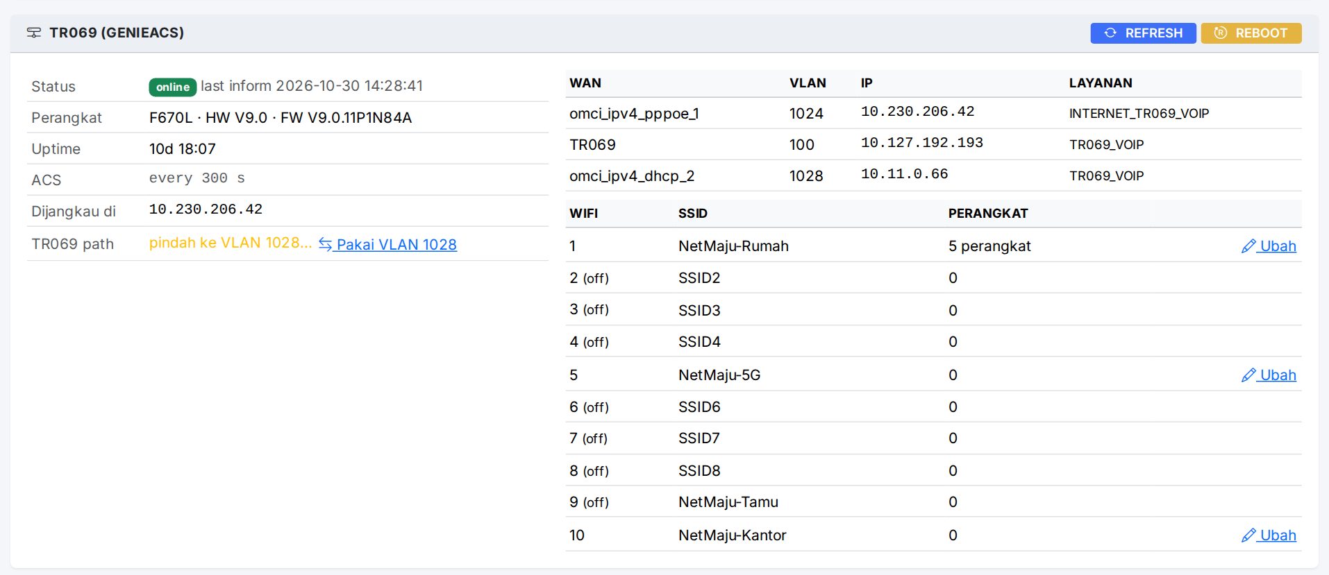Viewport: 1329px width, 575px height.
Task: Select the reachable IP 10.230.206.42 under Dijangkau di
Action: pos(206,209)
